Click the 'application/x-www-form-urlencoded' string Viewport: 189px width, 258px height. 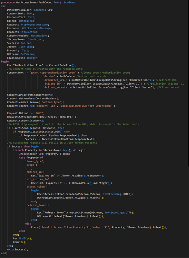(87, 106)
